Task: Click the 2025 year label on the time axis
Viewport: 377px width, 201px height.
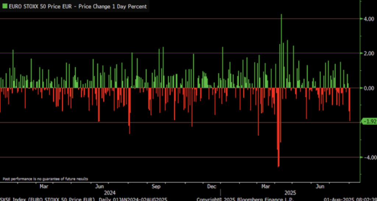Action: (x=290, y=193)
